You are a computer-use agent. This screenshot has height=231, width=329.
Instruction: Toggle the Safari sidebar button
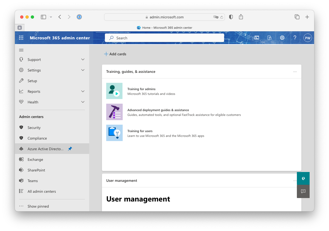[x=43, y=17]
